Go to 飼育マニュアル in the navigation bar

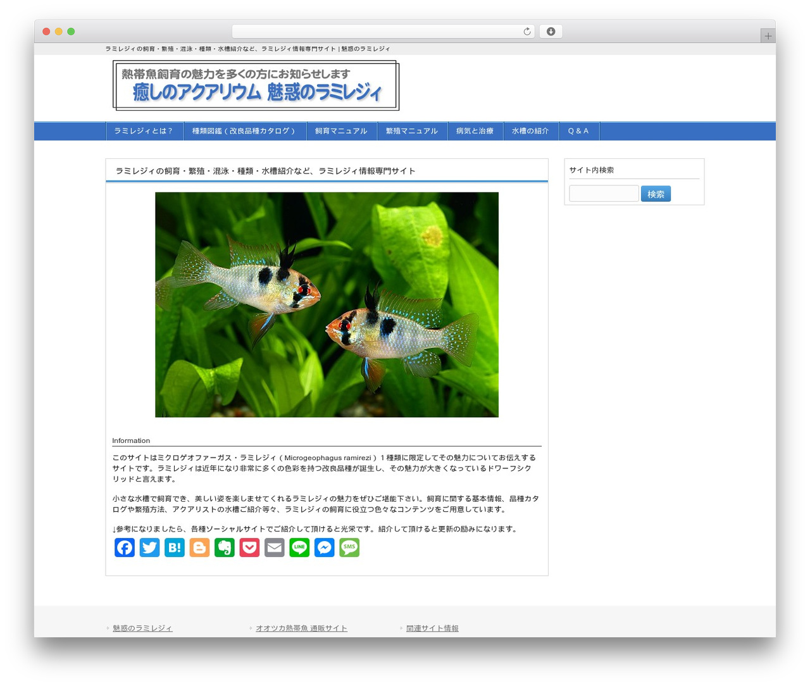click(341, 131)
